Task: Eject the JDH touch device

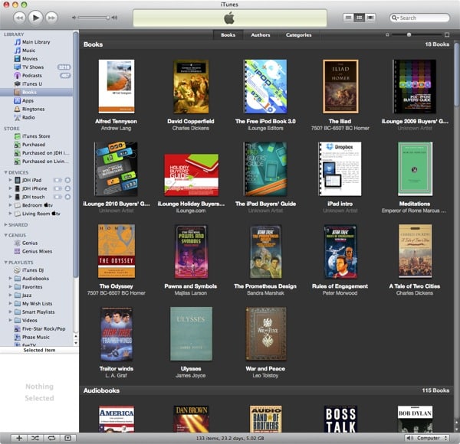Action: (x=67, y=197)
